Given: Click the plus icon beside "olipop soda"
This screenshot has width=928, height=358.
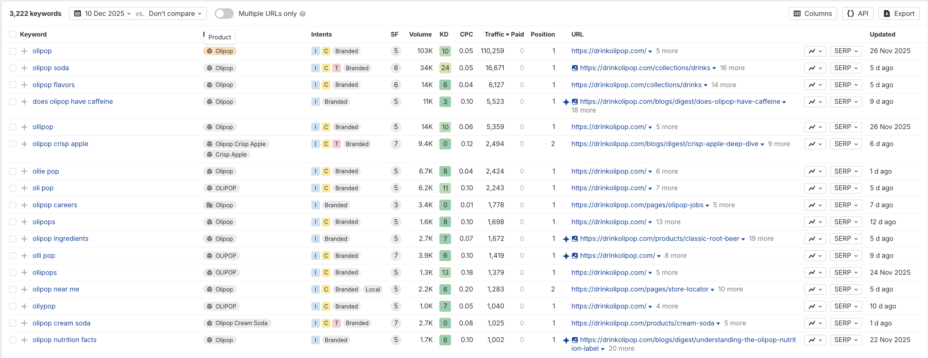Looking at the screenshot, I should (24, 68).
